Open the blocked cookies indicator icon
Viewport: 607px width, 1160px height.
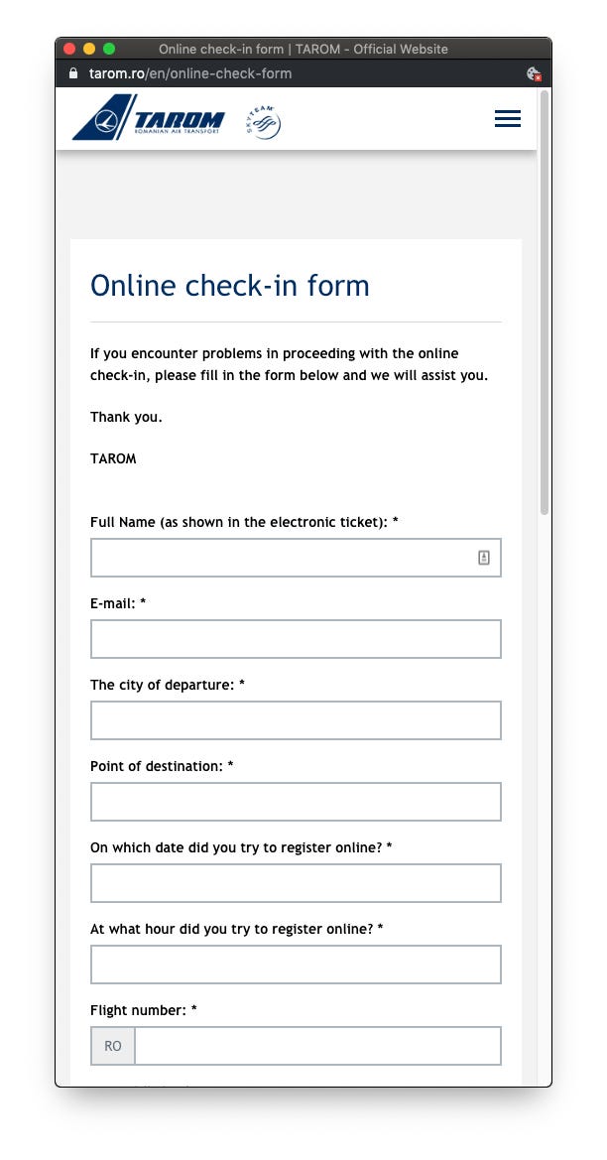533,73
